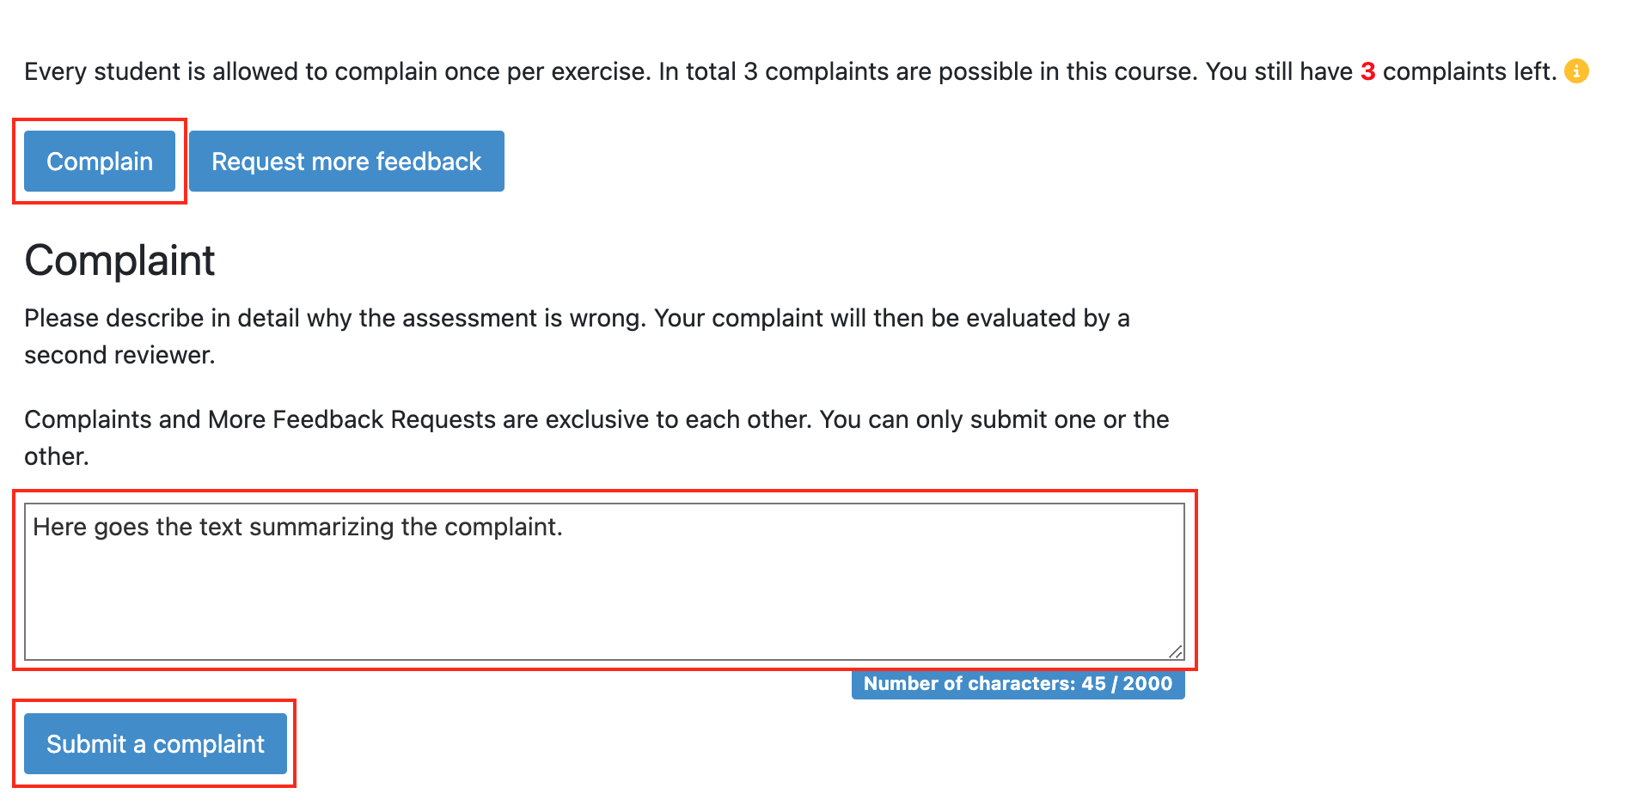The image size is (1645, 806).
Task: Click the red number 3 in the notice
Action: tap(1368, 71)
